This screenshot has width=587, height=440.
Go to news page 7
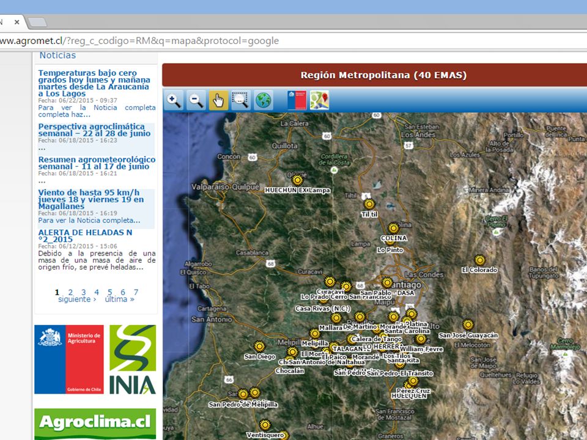coord(136,292)
